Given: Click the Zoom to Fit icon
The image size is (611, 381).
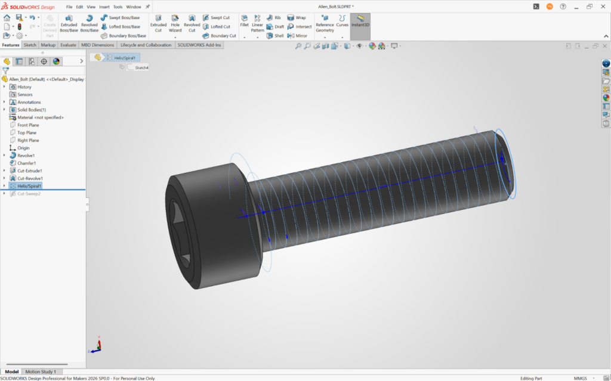Looking at the screenshot, I should (x=298, y=46).
